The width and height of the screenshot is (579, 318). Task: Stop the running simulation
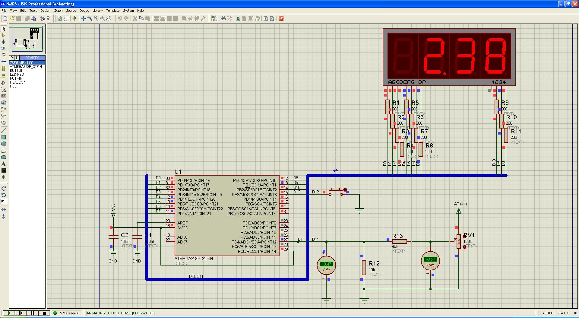[x=44, y=313]
